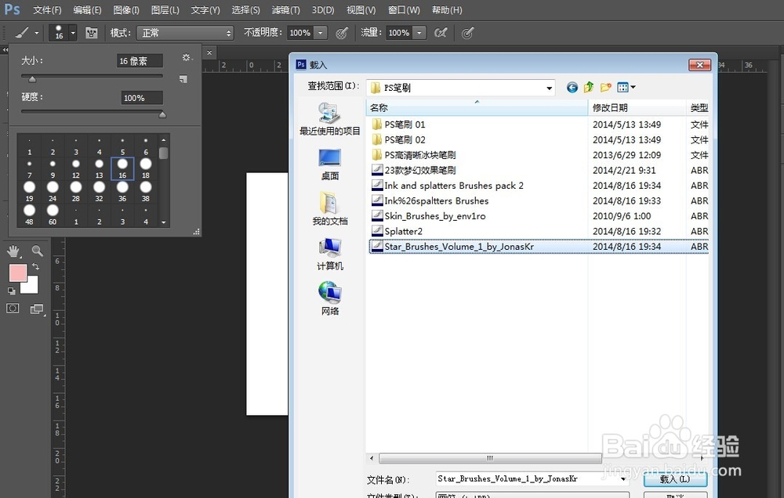Image resolution: width=784 pixels, height=498 pixels.
Task: Select the 60 size brush preset
Action: (53, 215)
